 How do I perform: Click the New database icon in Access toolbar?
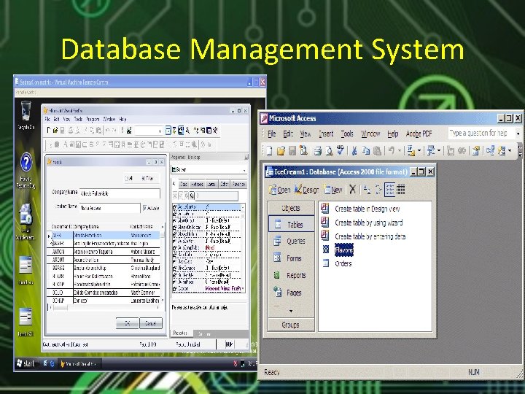tap(269, 151)
